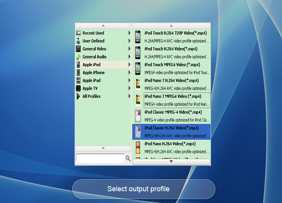Click the search magnifier icon
Screen dimensions: 282x203
[128, 158]
